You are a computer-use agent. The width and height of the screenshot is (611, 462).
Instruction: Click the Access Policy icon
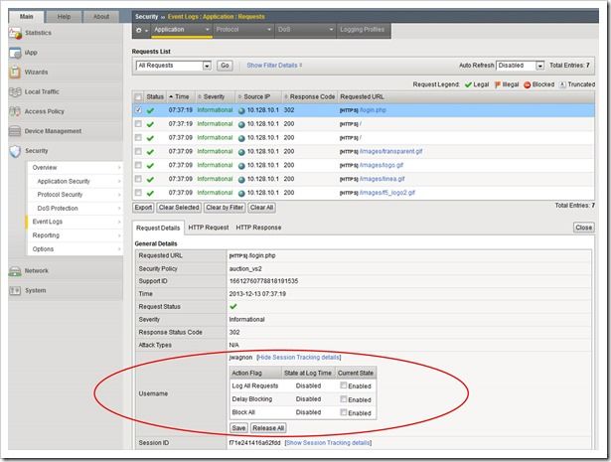pyautogui.click(x=13, y=112)
